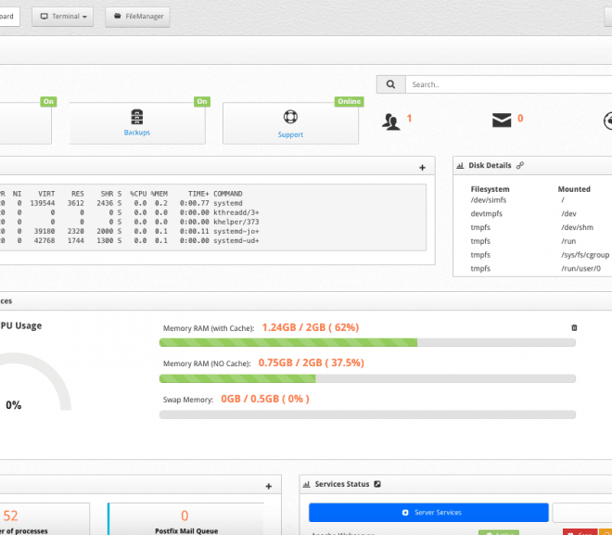The width and height of the screenshot is (612, 535).
Task: Open the Postfix Mail Queue card
Action: tap(185, 519)
